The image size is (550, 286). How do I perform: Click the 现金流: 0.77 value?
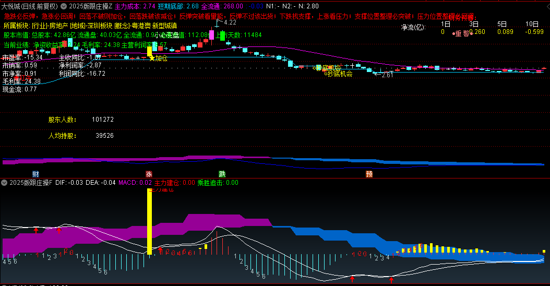(20, 89)
